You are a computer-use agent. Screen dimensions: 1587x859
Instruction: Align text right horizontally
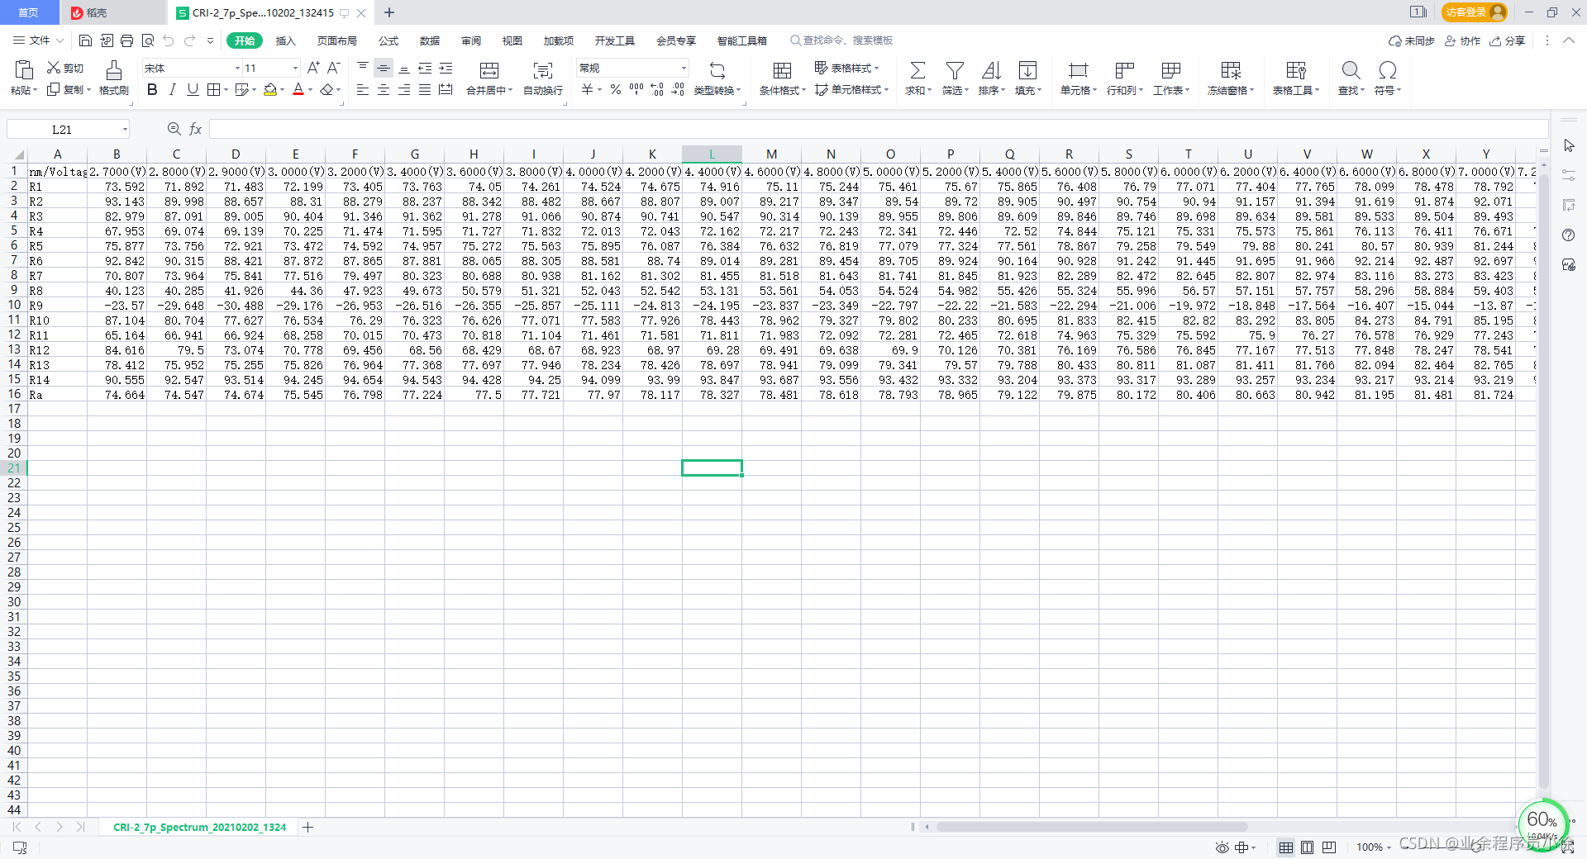click(x=404, y=89)
